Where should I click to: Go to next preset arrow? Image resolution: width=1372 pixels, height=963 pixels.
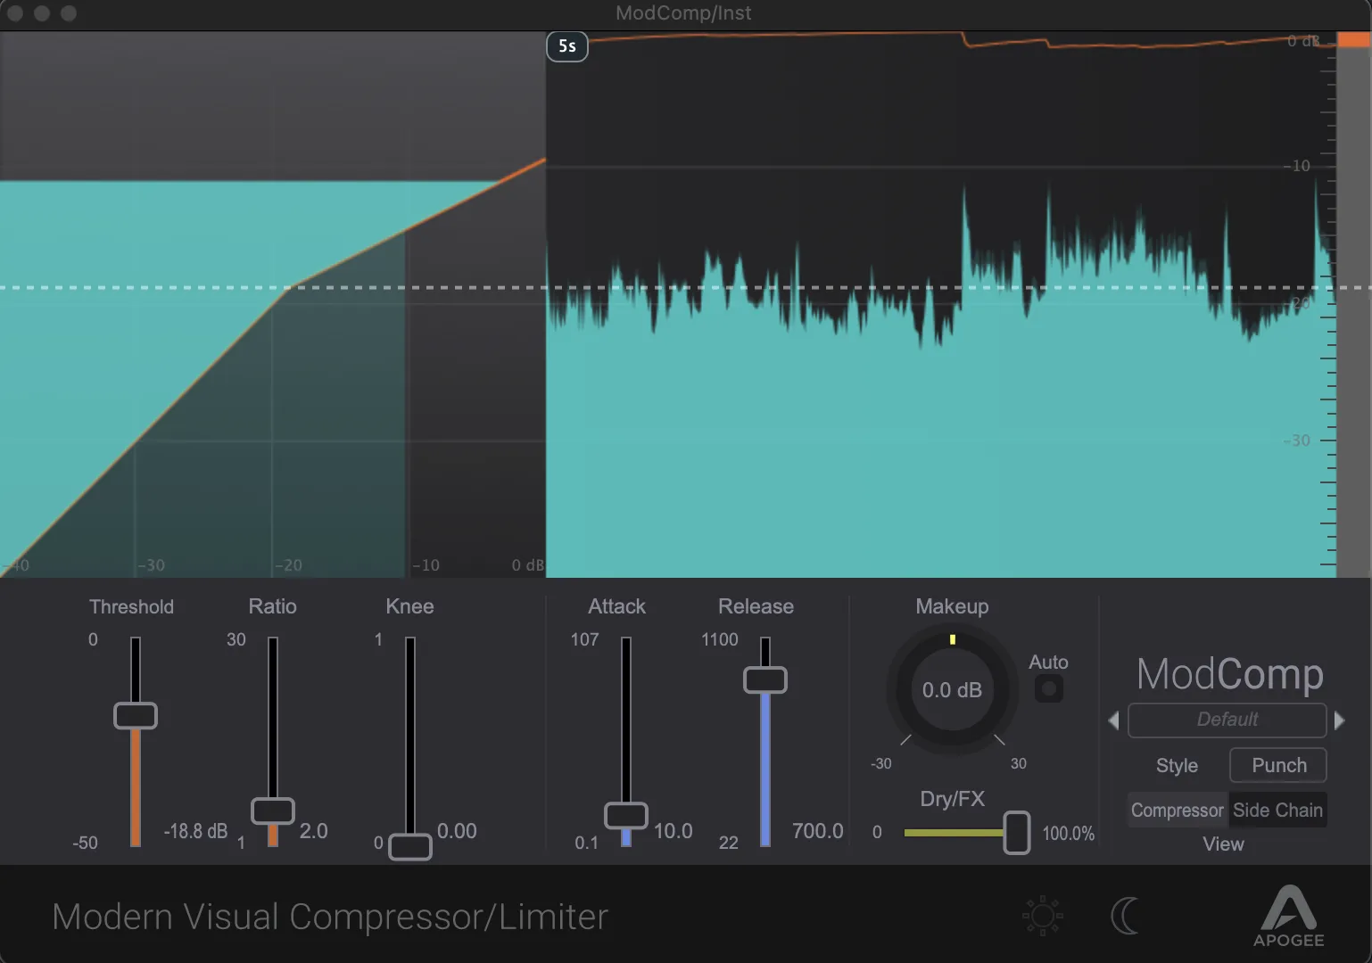click(x=1339, y=720)
